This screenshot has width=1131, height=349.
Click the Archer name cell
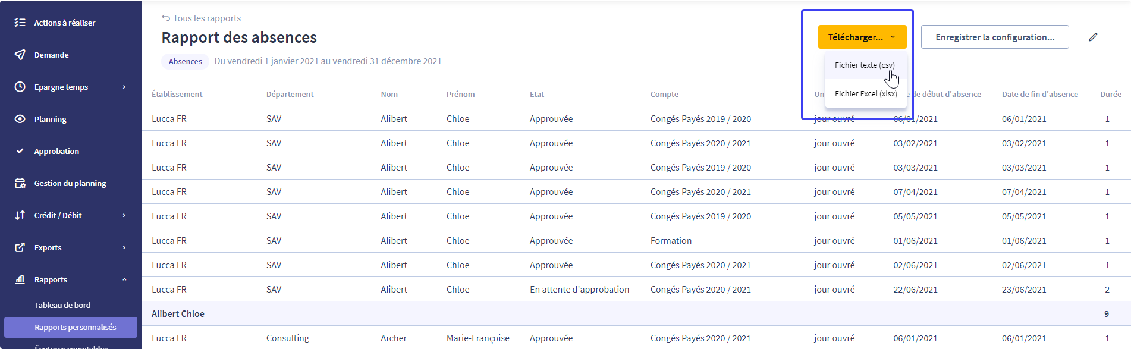coord(394,338)
